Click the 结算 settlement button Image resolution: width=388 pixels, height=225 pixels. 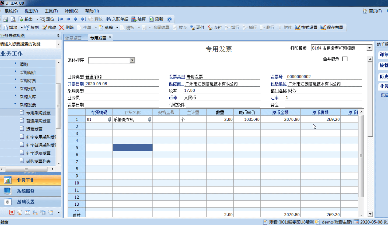(139, 19)
